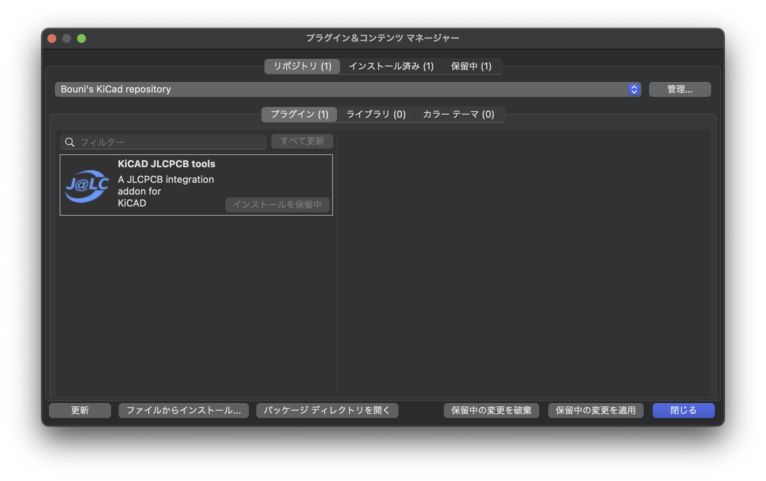Click the plugin description text 'A JLCPCB integration'

click(166, 179)
